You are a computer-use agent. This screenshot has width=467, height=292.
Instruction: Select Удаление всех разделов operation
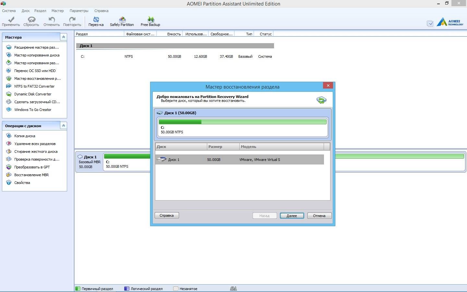[x=31, y=144]
